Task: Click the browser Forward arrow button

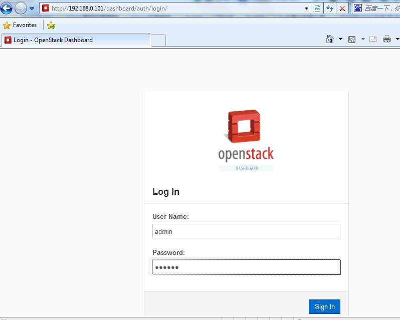Action: tap(21, 8)
